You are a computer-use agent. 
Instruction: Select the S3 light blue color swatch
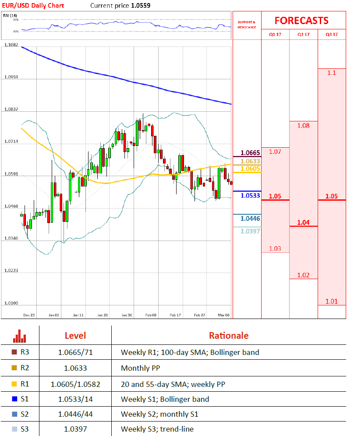tap(15, 429)
